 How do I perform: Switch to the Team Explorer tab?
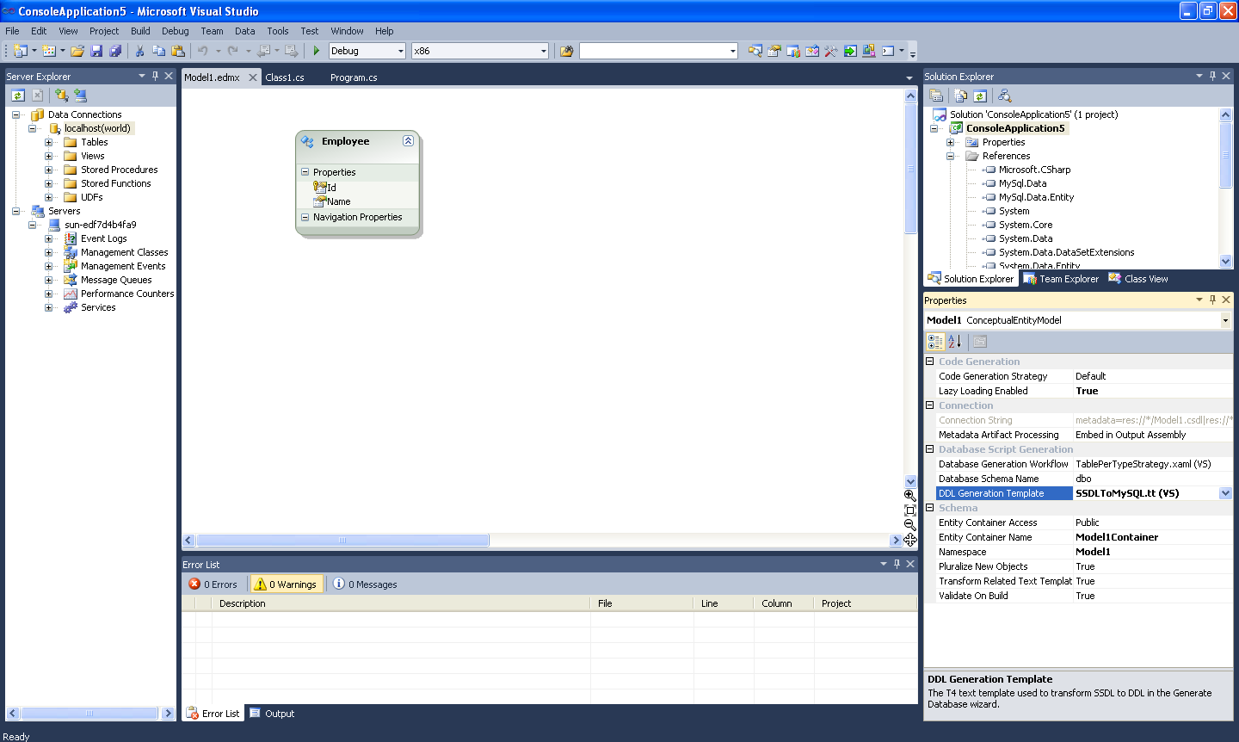(1060, 278)
